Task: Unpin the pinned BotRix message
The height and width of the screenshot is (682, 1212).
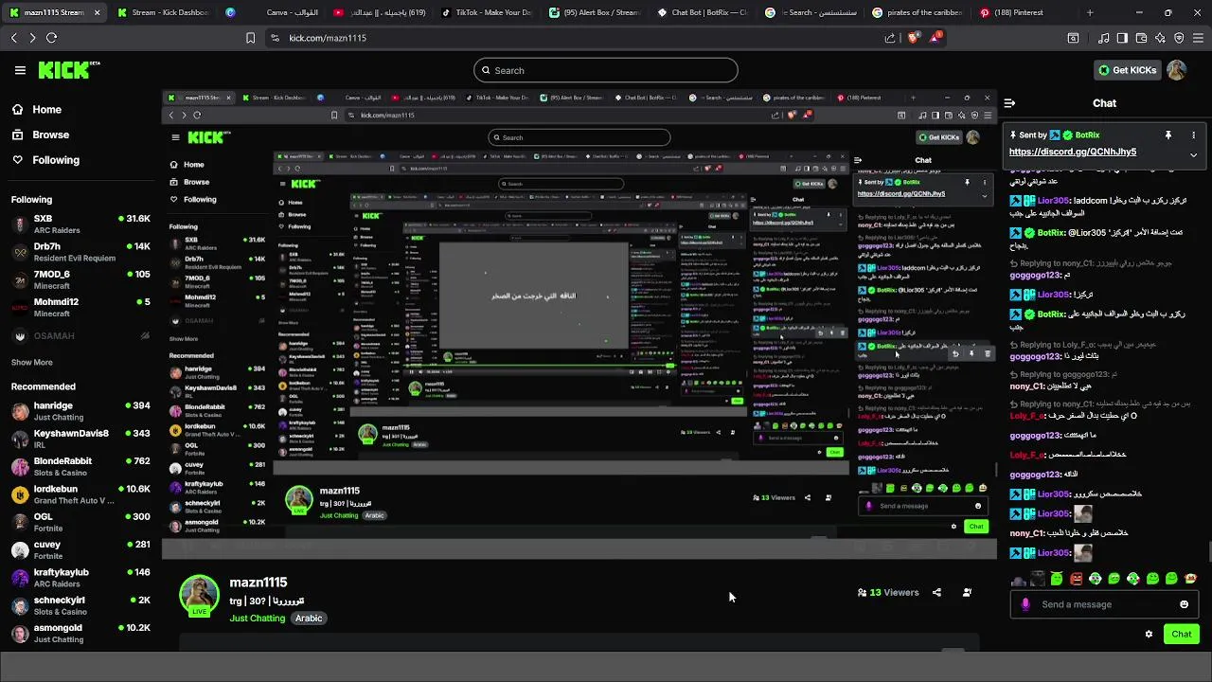Action: 1167,135
